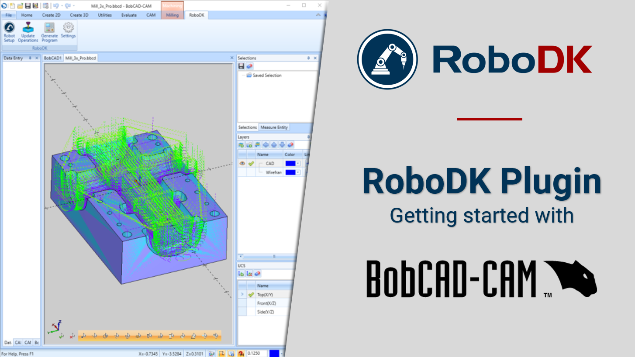Click Generate Program in the ribbon
Viewport: 635px width, 357px height.
pos(49,32)
